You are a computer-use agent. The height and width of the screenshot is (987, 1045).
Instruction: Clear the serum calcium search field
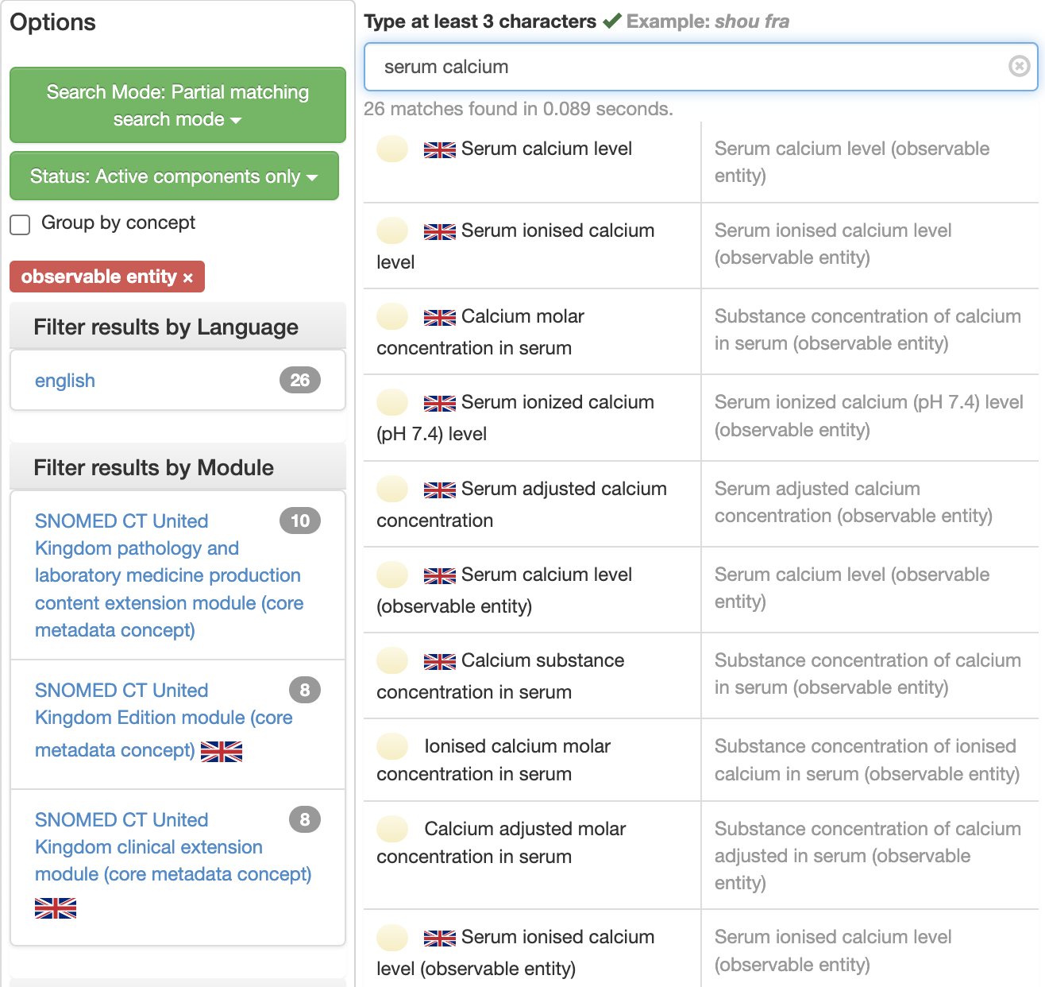click(1019, 66)
